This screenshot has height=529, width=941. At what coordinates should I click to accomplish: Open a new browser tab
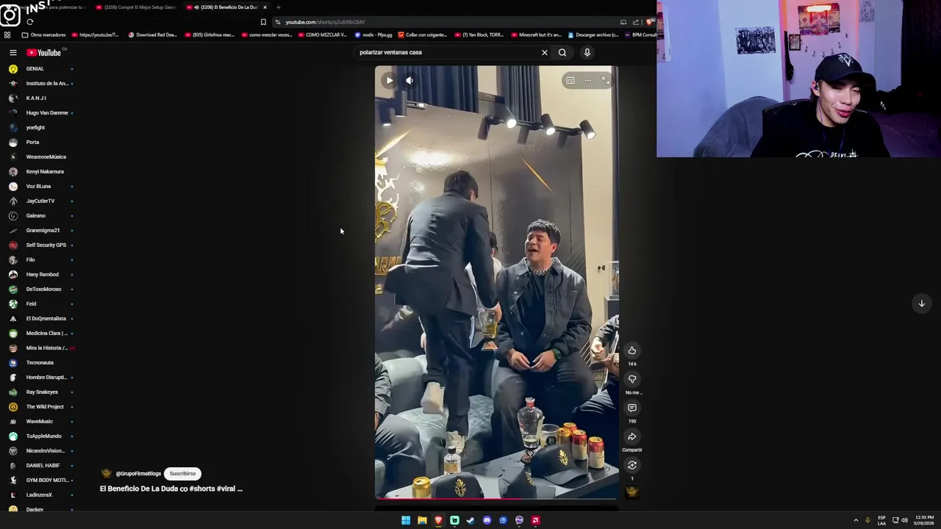pos(278,7)
